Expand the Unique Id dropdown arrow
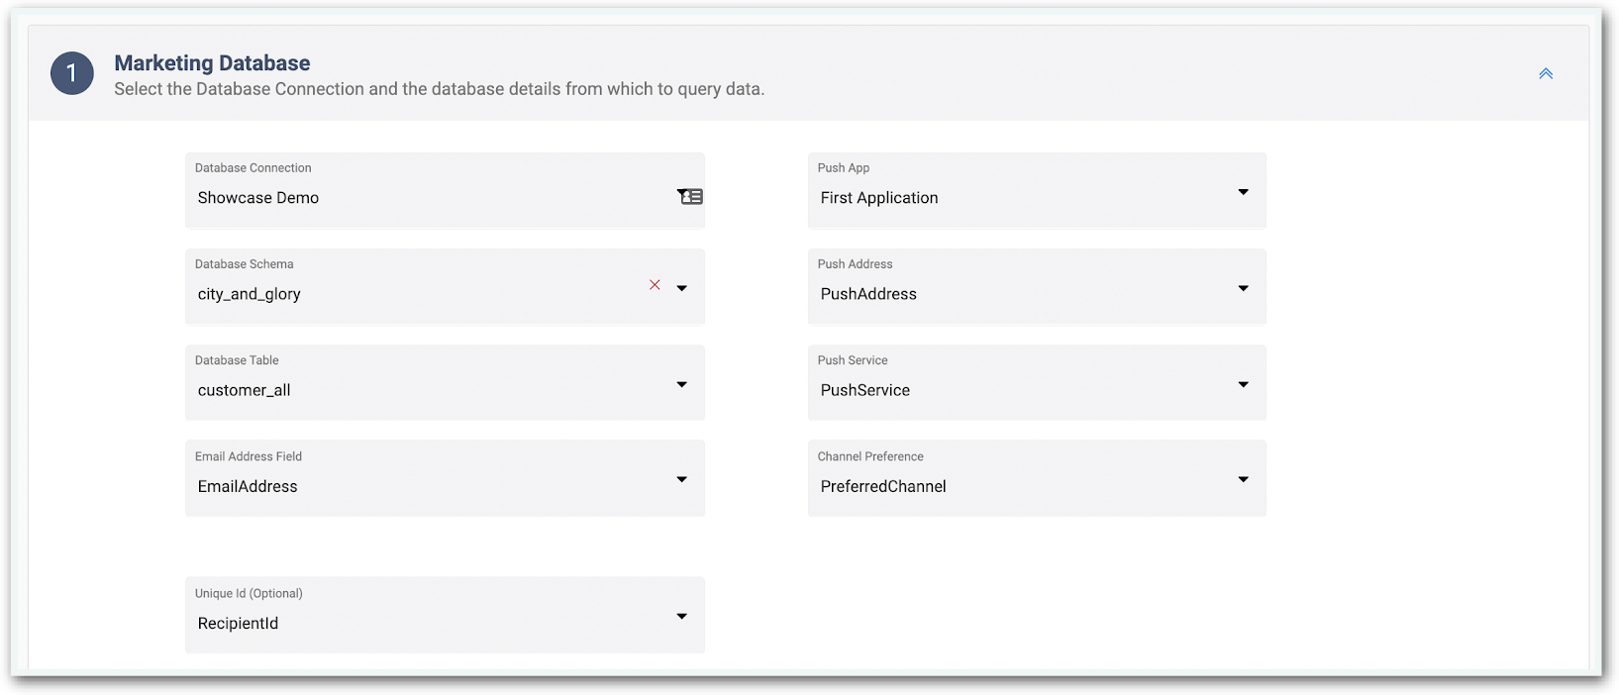The width and height of the screenshot is (1619, 695). (682, 616)
